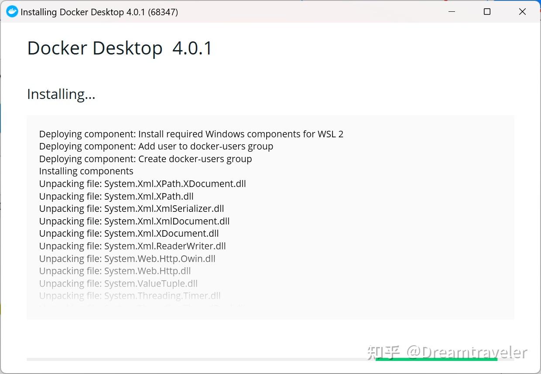This screenshot has height=374, width=541.
Task: Click the maximize icon
Action: (x=487, y=12)
